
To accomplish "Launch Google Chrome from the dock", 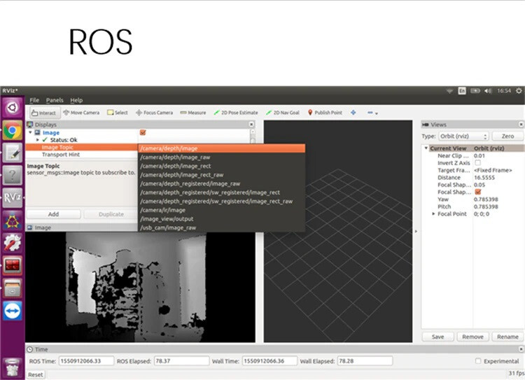I will [13, 130].
